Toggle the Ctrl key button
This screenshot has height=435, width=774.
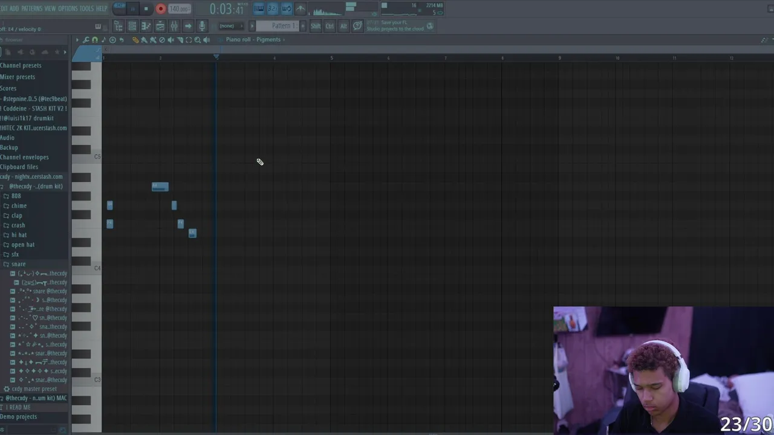330,26
